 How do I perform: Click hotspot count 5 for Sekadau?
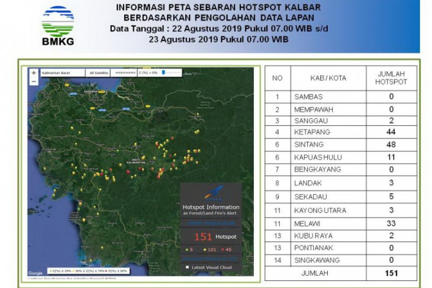[391, 196]
